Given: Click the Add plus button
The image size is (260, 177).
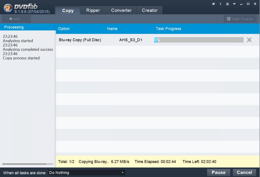Looking at the screenshot, I should (x=16, y=19).
